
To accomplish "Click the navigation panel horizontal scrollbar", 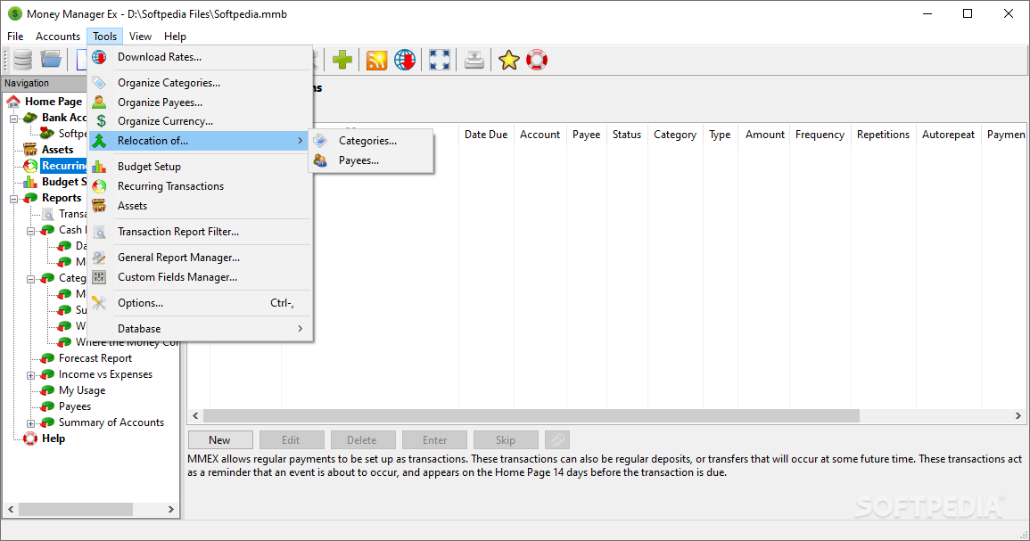I will click(76, 510).
